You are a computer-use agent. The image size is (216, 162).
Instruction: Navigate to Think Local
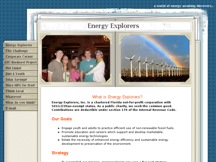click(x=21, y=91)
